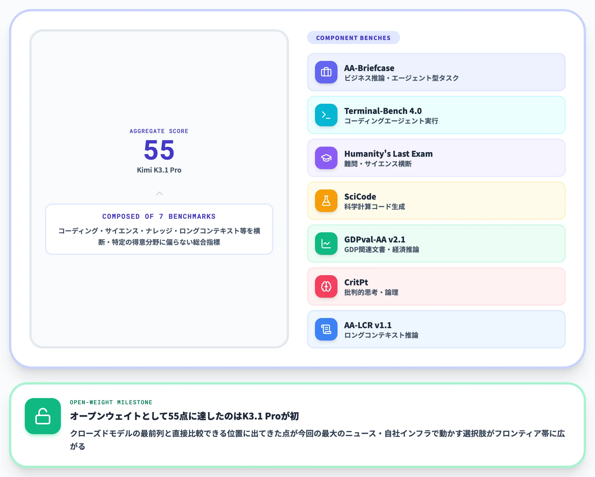Click the GDPval-AA v2.1 title text

pyautogui.click(x=375, y=239)
